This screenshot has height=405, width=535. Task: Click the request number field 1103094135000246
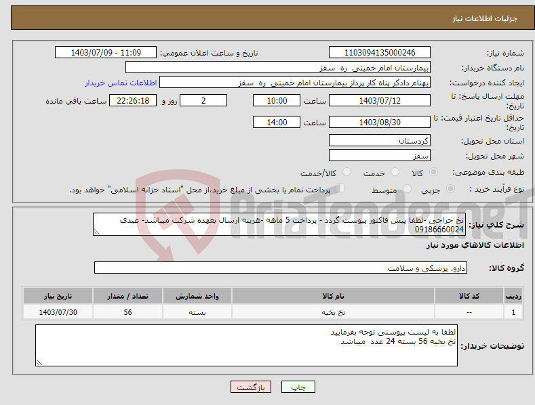(x=380, y=53)
